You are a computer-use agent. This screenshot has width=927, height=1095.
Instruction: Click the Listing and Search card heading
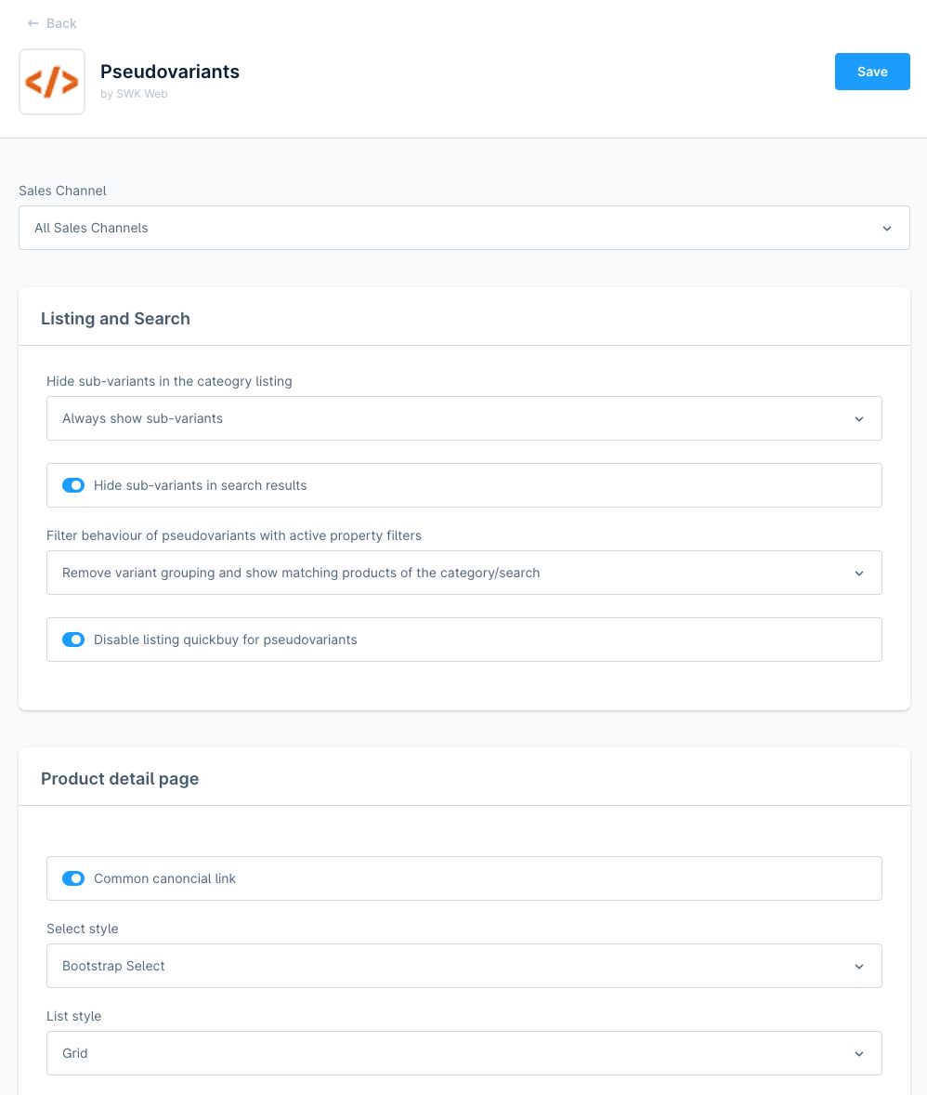(x=115, y=319)
